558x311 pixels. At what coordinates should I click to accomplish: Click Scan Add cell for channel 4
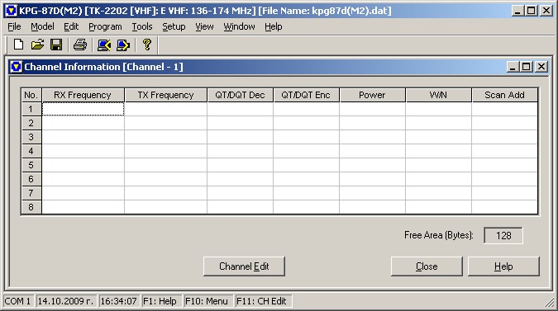pos(504,151)
